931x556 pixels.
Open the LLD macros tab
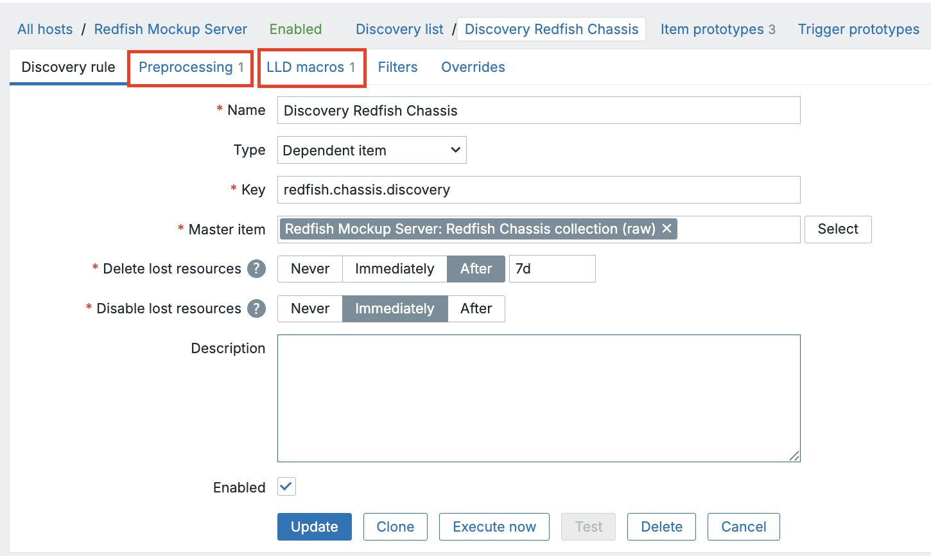click(x=308, y=67)
